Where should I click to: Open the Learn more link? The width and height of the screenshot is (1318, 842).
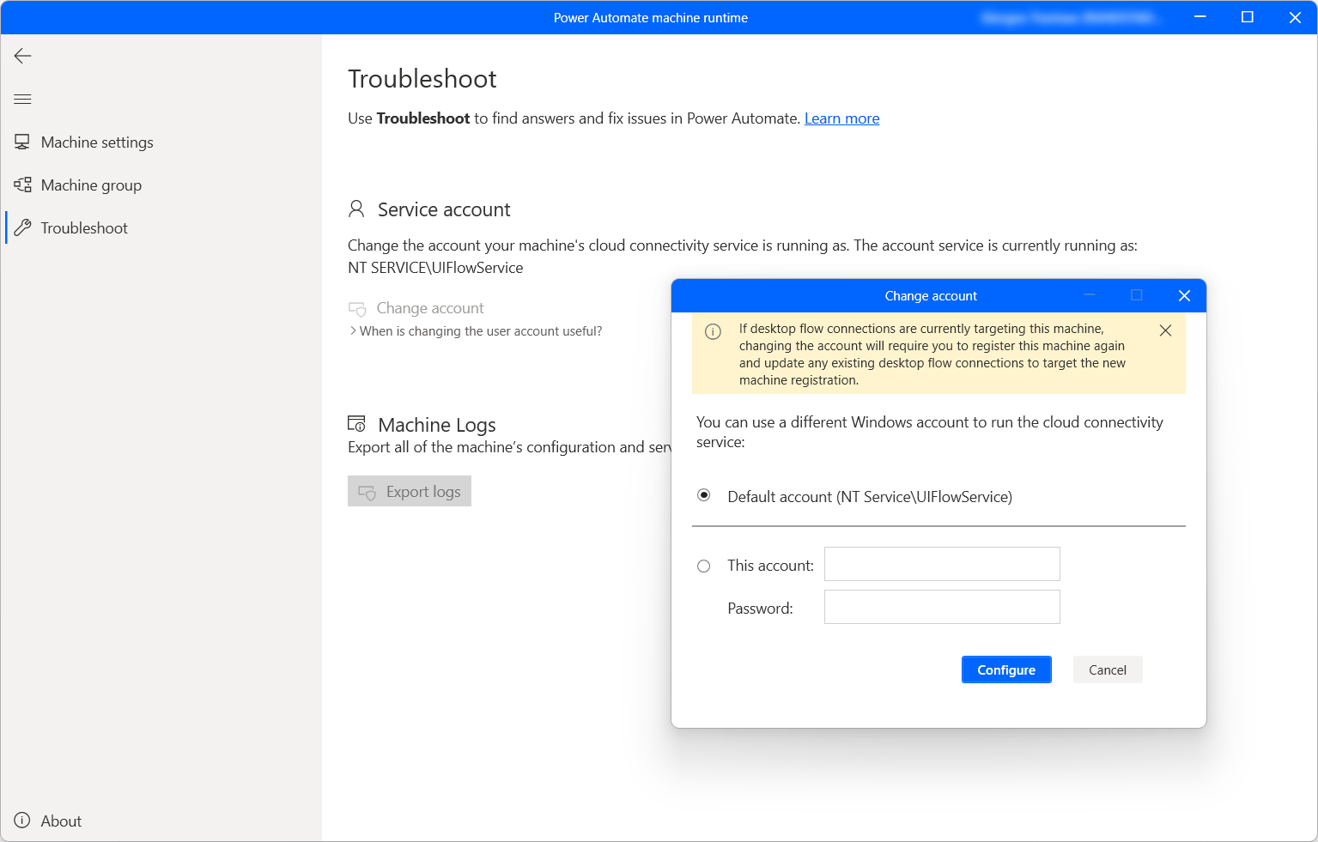841,118
